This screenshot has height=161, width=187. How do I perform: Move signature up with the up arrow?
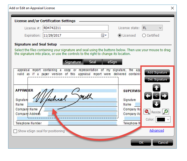pyautogui.click(x=156, y=88)
